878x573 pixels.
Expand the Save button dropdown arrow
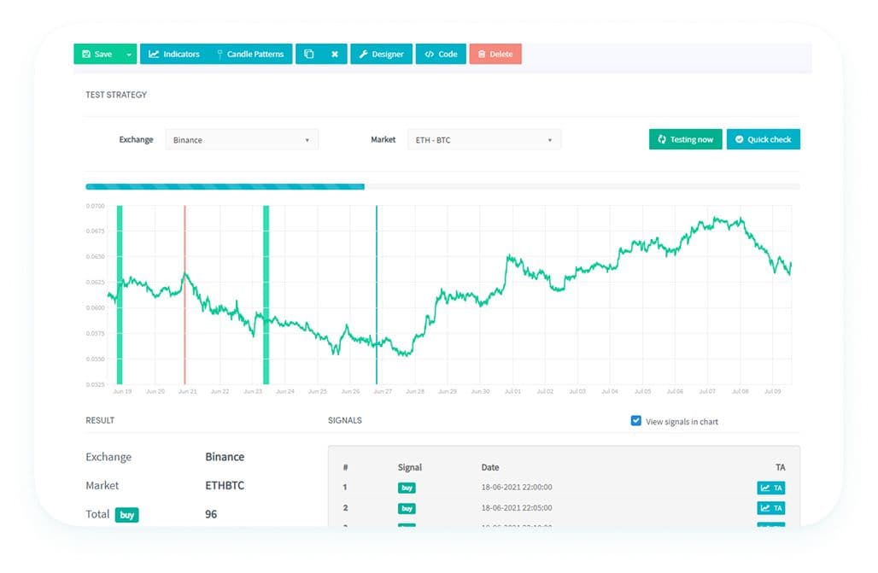click(128, 54)
